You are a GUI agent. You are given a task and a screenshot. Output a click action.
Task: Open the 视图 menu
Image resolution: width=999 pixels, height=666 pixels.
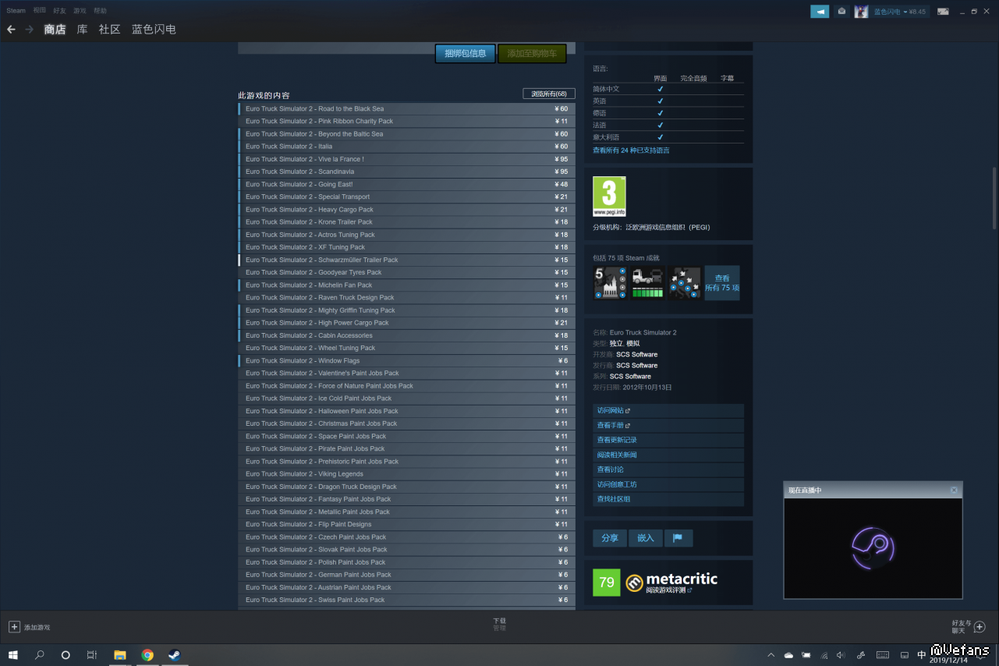pos(40,11)
